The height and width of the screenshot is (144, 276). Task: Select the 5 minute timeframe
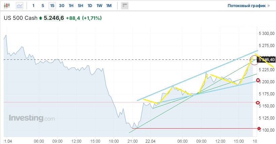pos(42,6)
